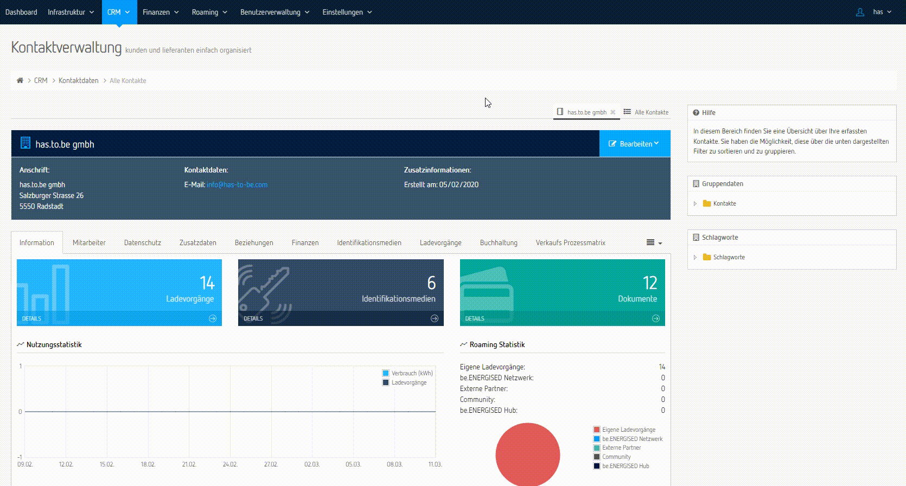
Task: Switch to the Finanzen tab
Action: tap(305, 242)
